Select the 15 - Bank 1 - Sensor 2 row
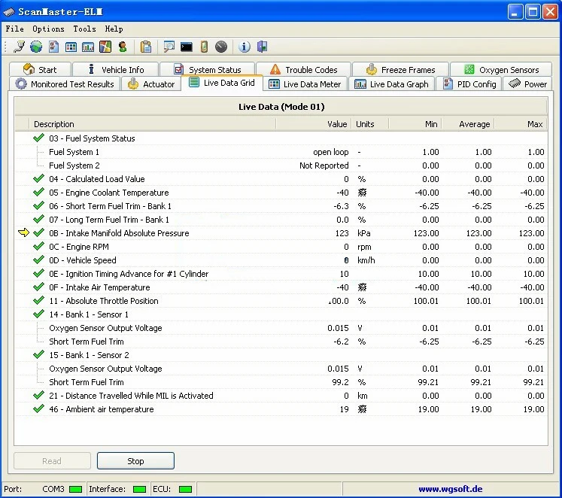 pyautogui.click(x=89, y=355)
